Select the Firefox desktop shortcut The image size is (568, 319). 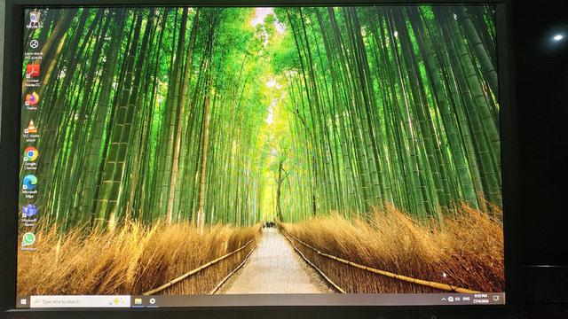(x=32, y=101)
